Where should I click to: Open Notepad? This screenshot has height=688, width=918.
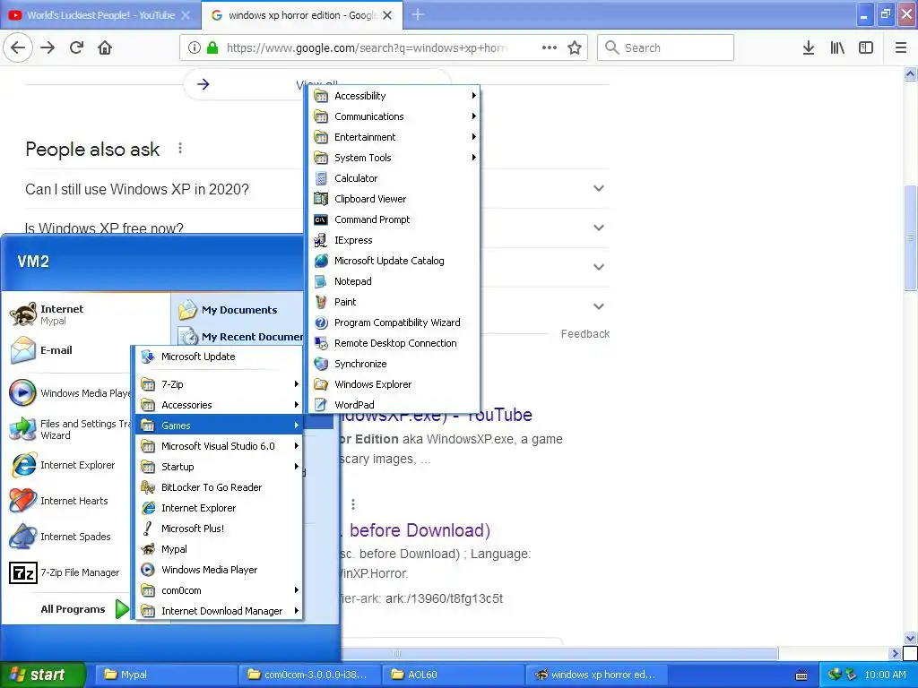click(x=394, y=281)
